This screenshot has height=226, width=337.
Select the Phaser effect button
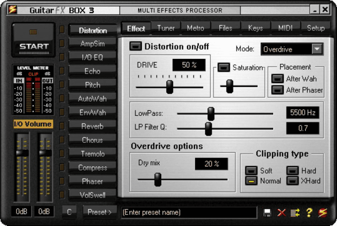tap(93, 182)
